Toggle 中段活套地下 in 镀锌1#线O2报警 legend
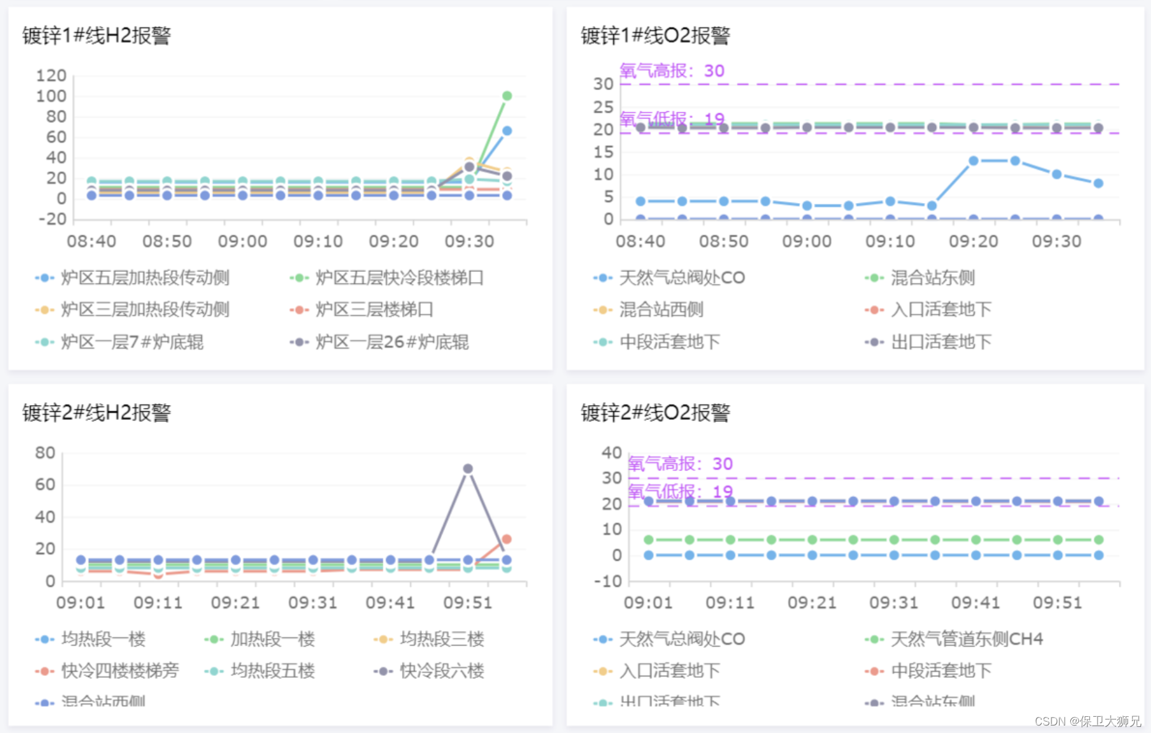1151x733 pixels. click(657, 342)
